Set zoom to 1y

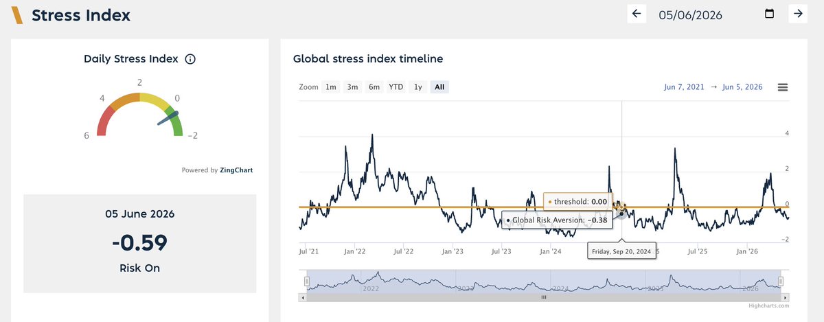point(417,87)
